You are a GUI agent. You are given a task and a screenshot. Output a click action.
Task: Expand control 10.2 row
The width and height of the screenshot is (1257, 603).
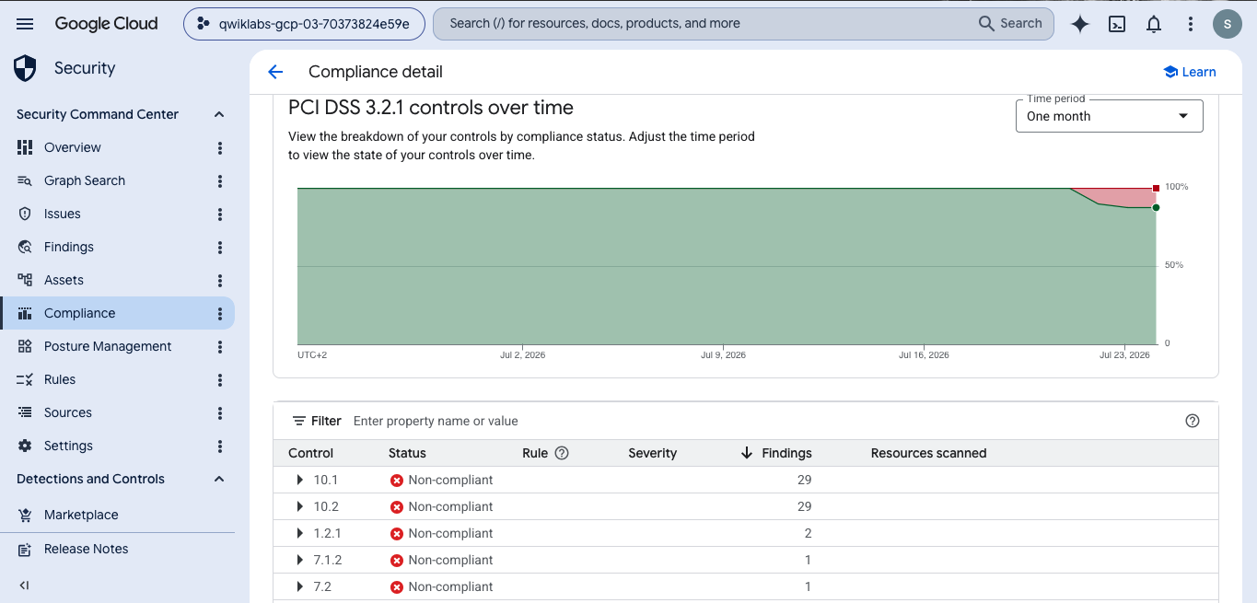point(299,506)
